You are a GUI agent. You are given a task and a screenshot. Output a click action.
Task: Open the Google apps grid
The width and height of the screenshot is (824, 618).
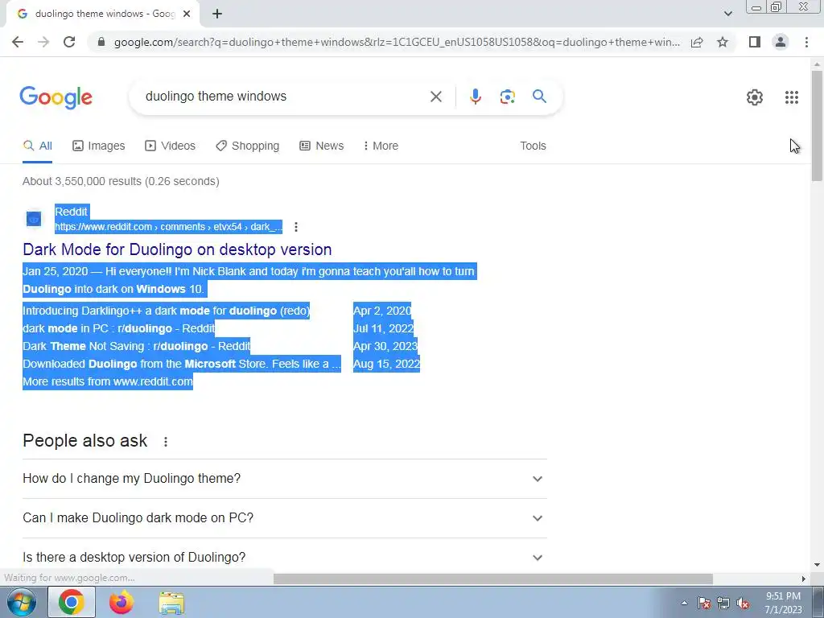coord(792,97)
